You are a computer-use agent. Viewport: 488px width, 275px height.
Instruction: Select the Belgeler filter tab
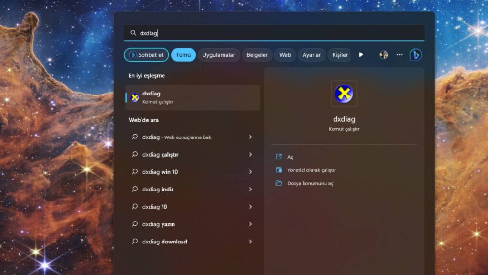click(x=257, y=55)
